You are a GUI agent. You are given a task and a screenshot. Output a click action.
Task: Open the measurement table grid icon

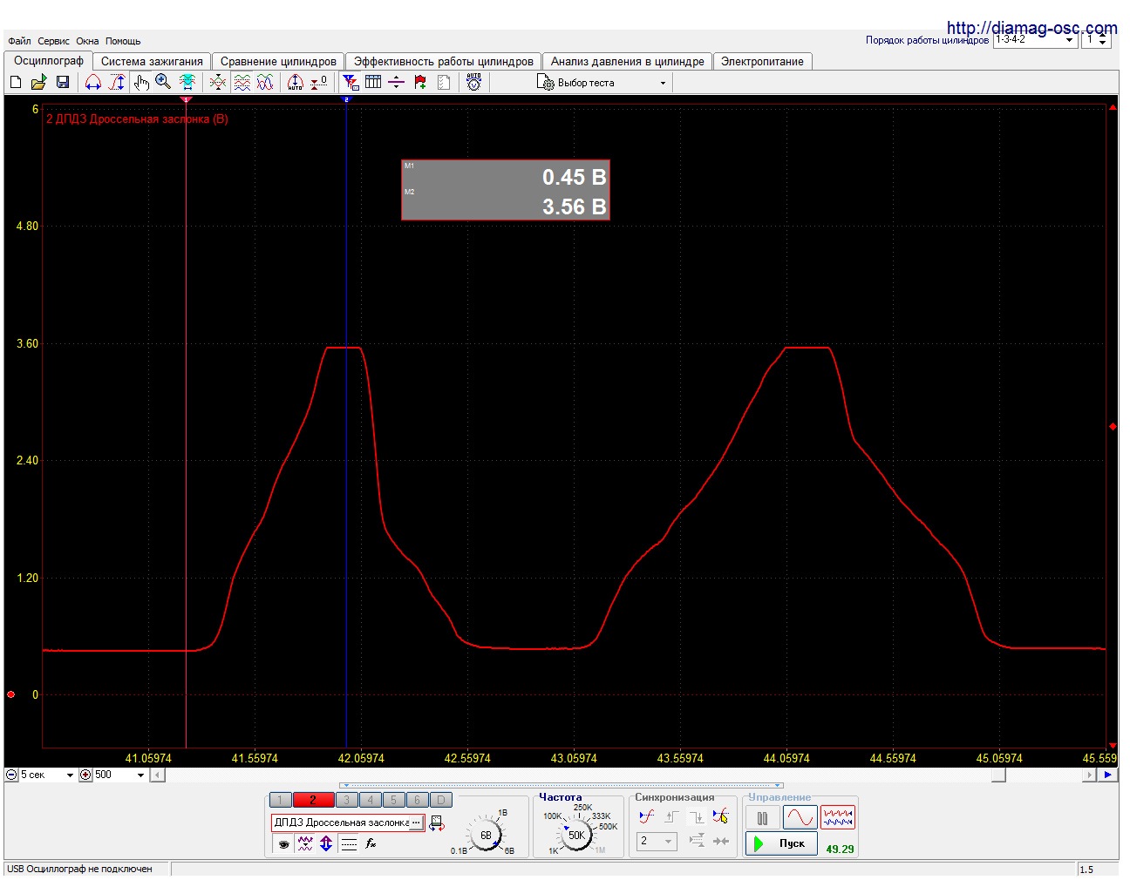pyautogui.click(x=373, y=82)
